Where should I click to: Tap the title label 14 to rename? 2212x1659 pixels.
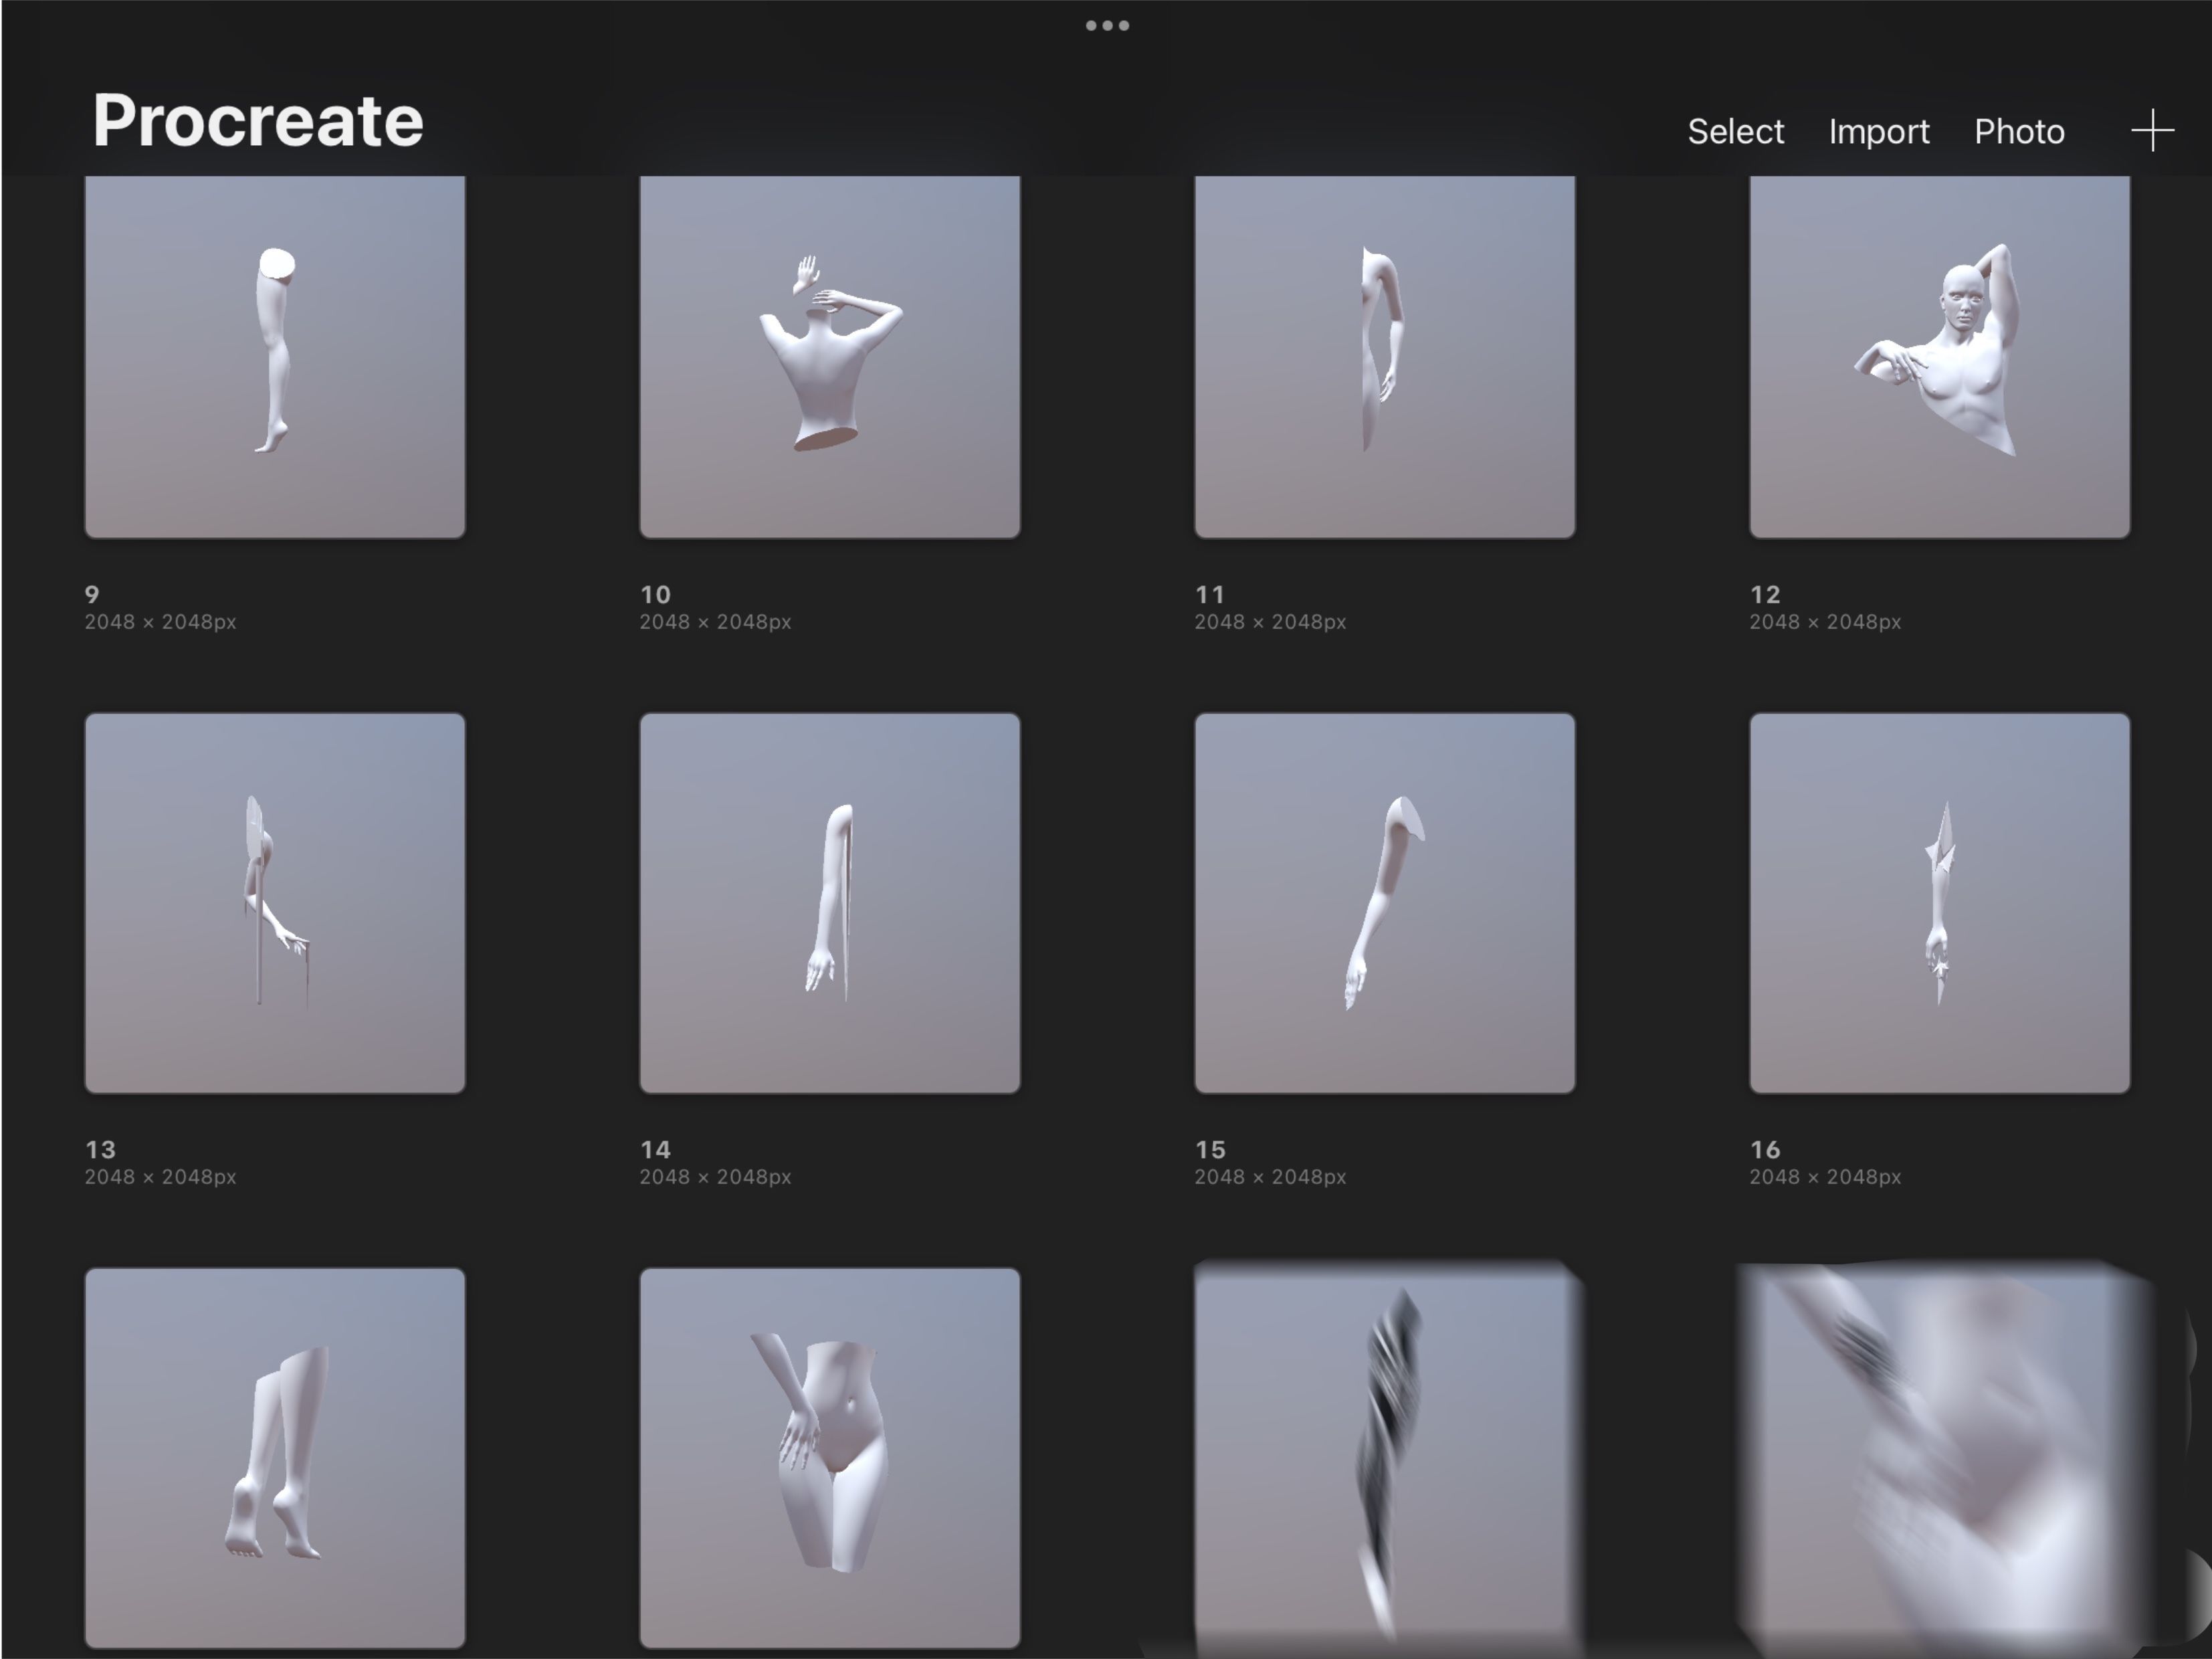[x=655, y=1150]
